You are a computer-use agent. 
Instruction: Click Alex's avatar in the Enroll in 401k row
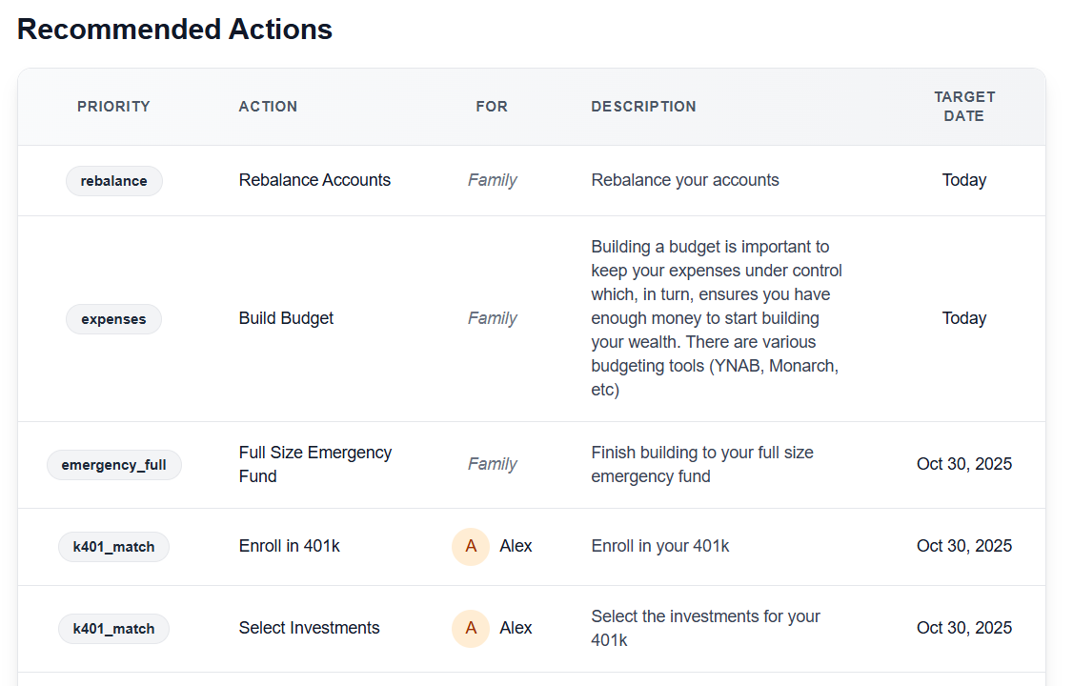pos(471,547)
